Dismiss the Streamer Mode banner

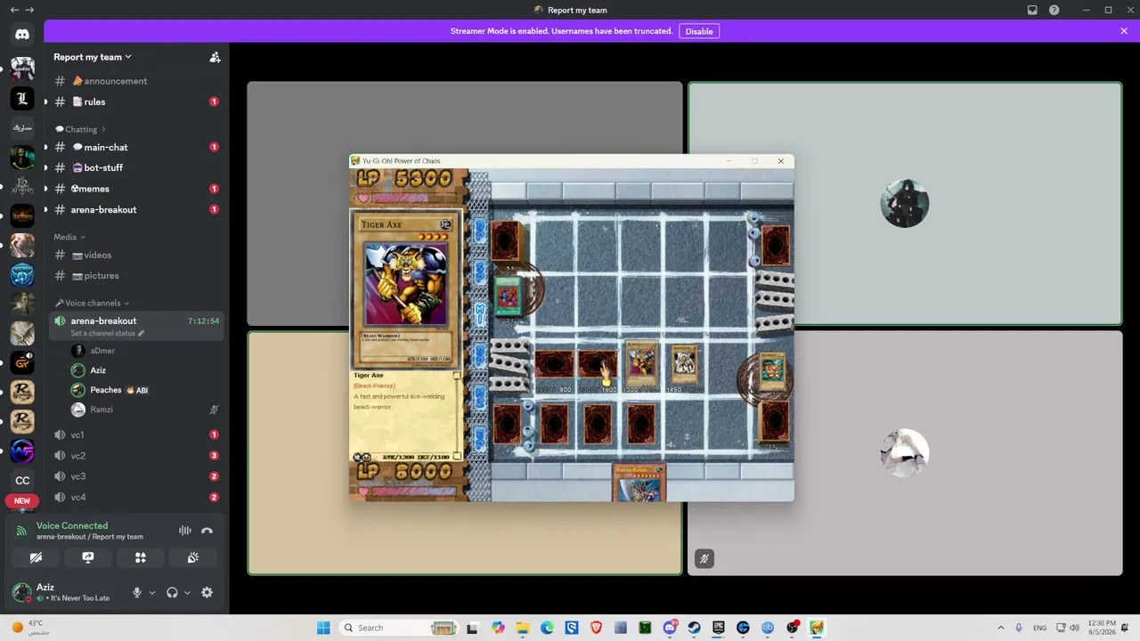pos(1124,31)
